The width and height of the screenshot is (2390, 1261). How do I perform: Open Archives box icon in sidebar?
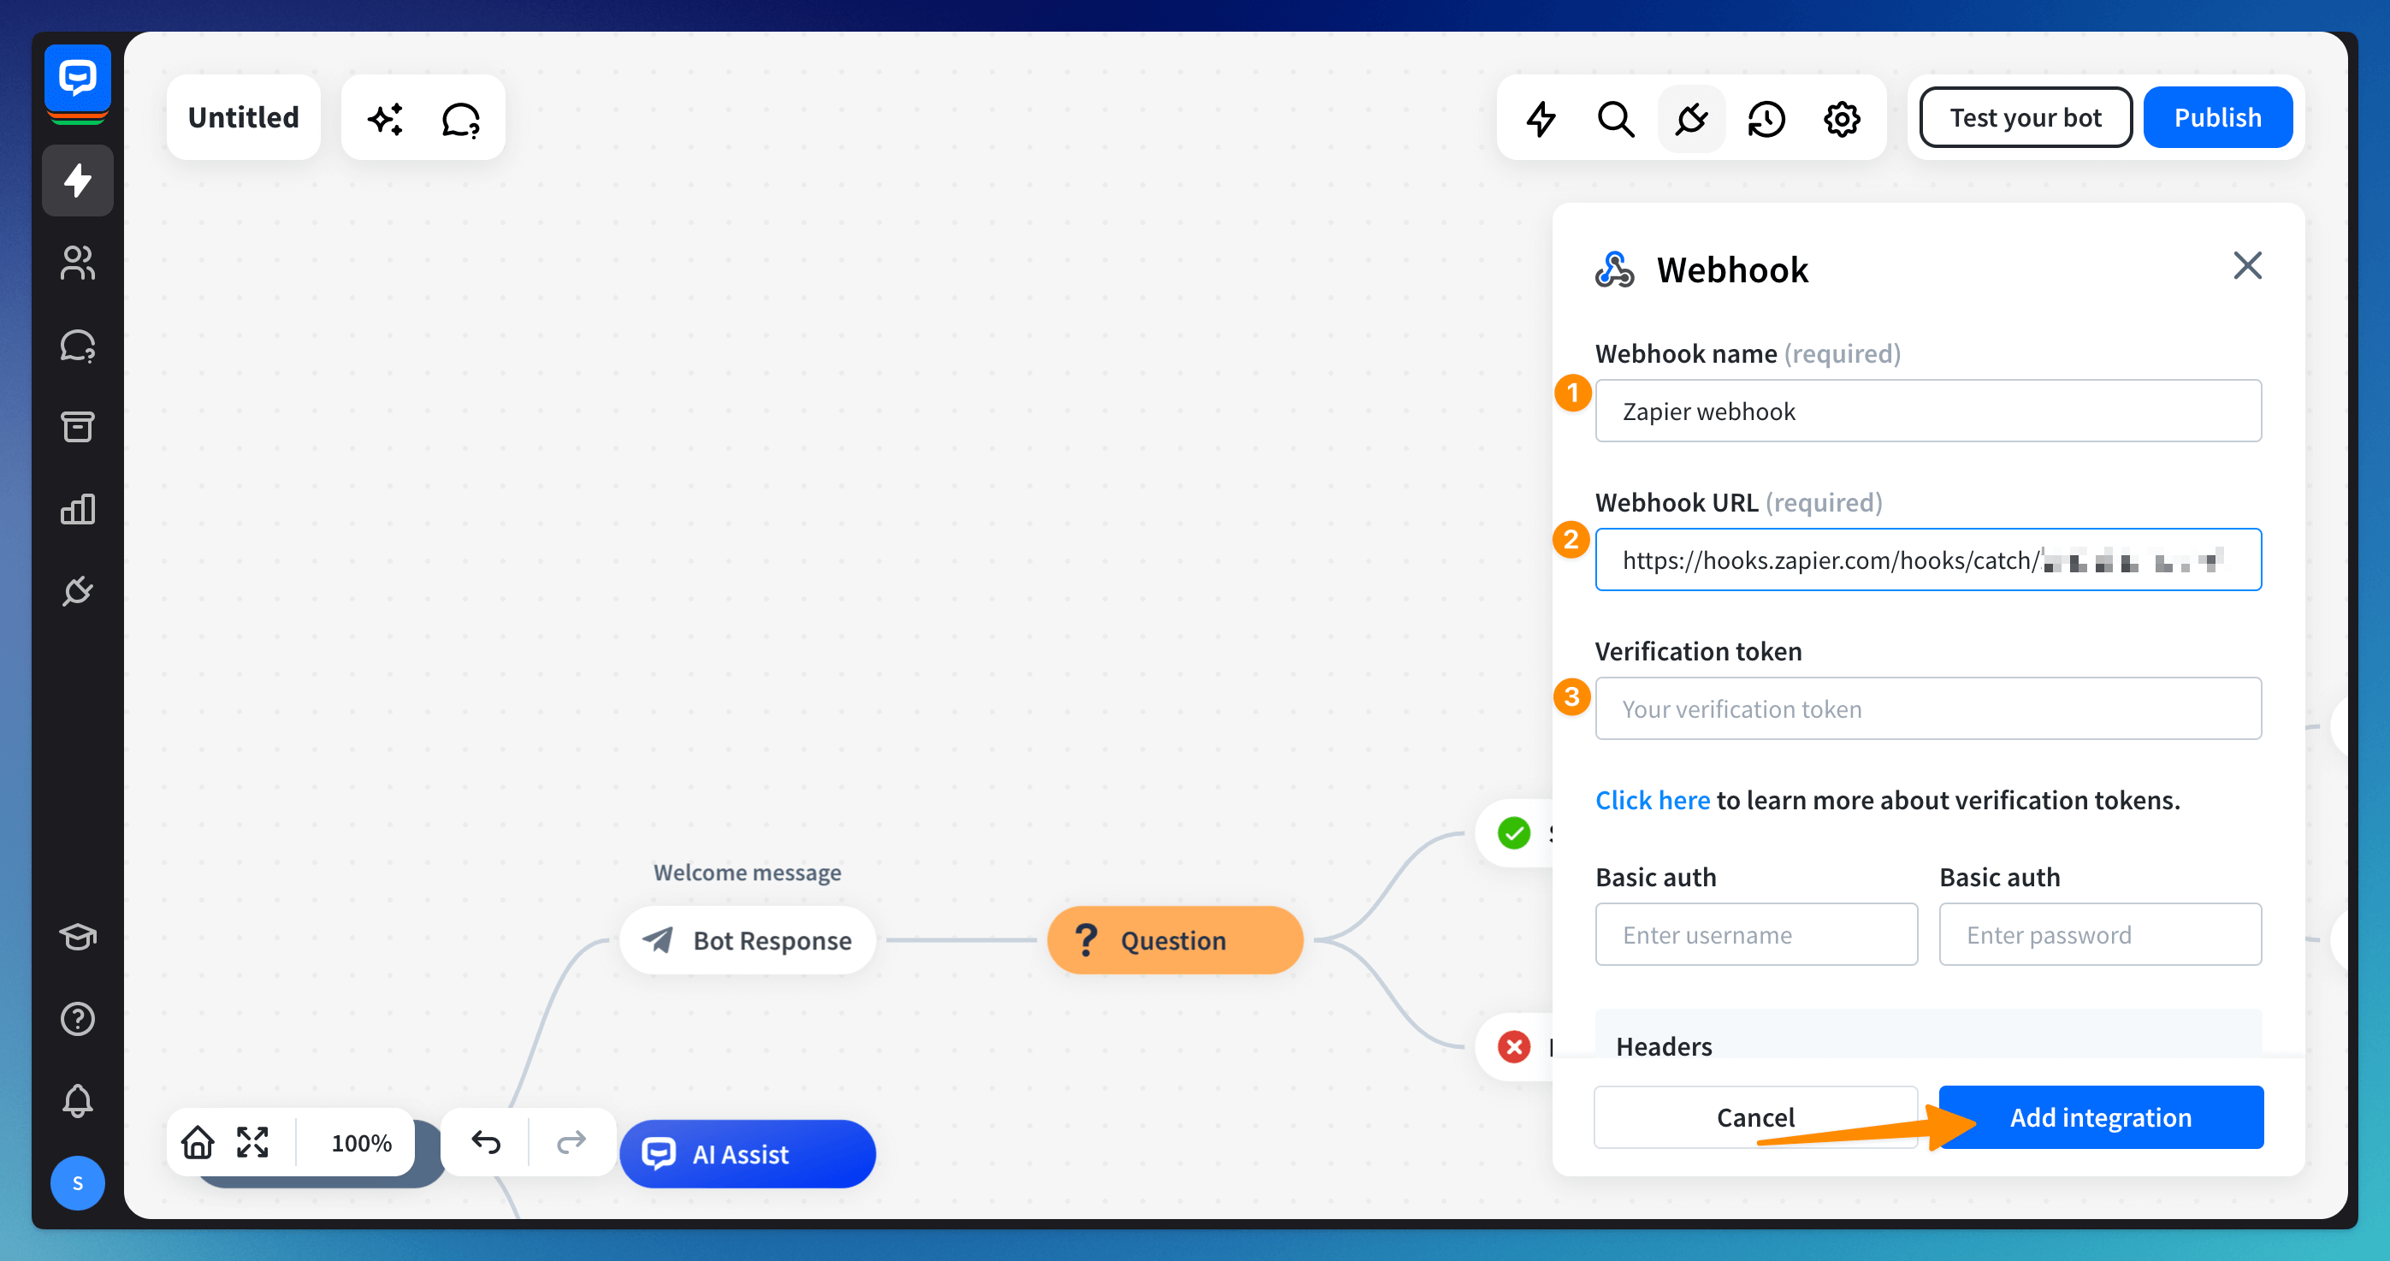(77, 427)
